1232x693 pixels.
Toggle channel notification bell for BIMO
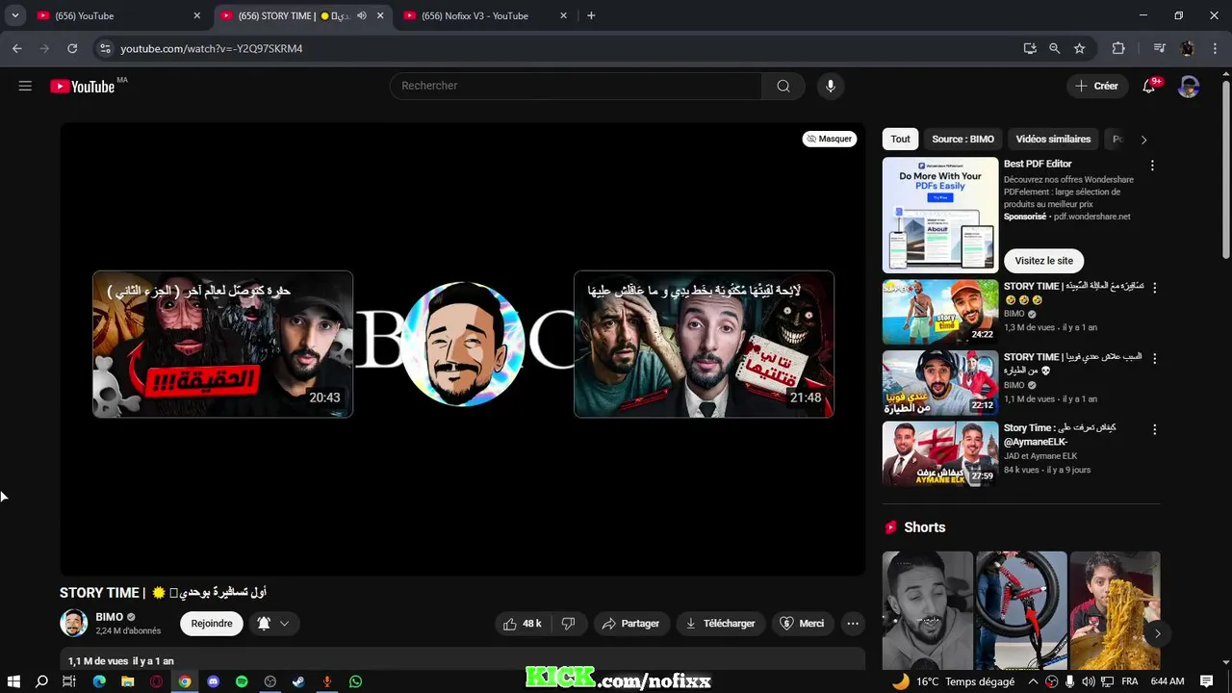264,624
